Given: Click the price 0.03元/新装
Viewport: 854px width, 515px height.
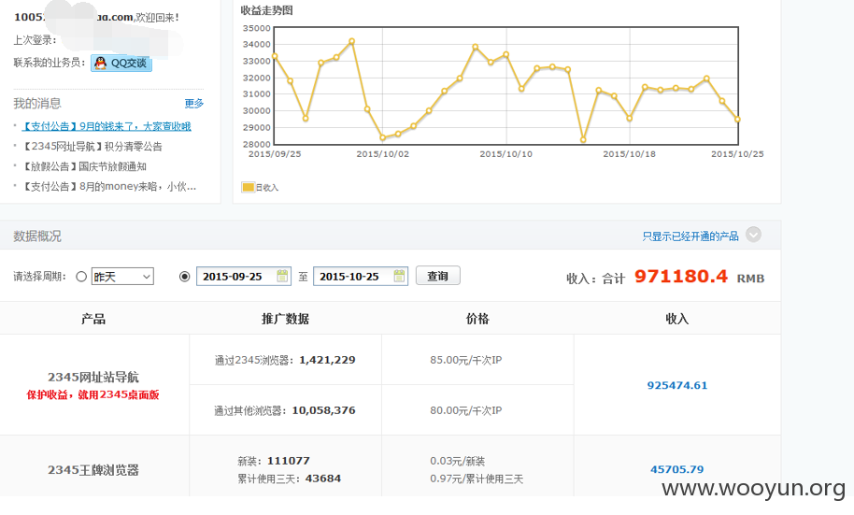Looking at the screenshot, I should [457, 461].
